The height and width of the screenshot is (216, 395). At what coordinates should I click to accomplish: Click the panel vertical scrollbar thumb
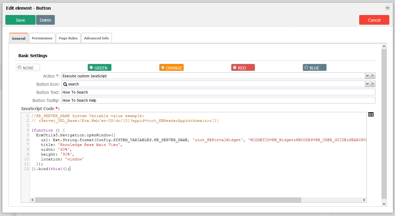point(384,124)
